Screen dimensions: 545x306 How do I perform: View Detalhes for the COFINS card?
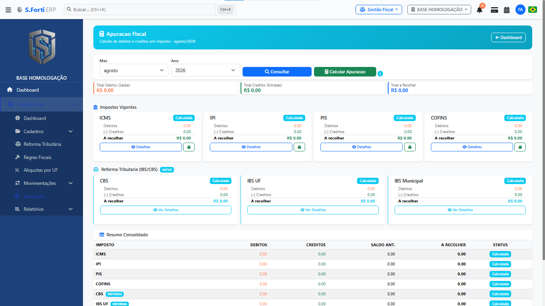(x=472, y=147)
